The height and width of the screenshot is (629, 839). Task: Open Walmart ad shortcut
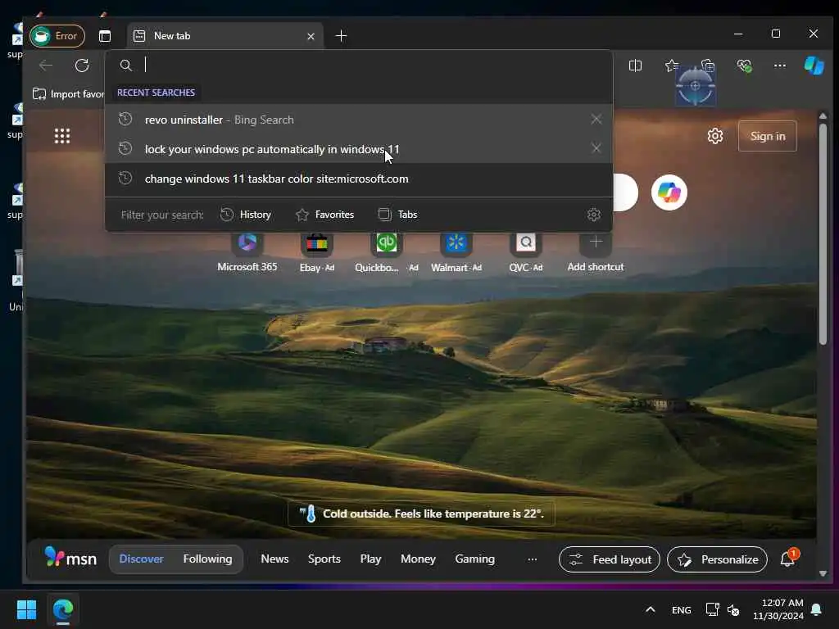point(456,252)
